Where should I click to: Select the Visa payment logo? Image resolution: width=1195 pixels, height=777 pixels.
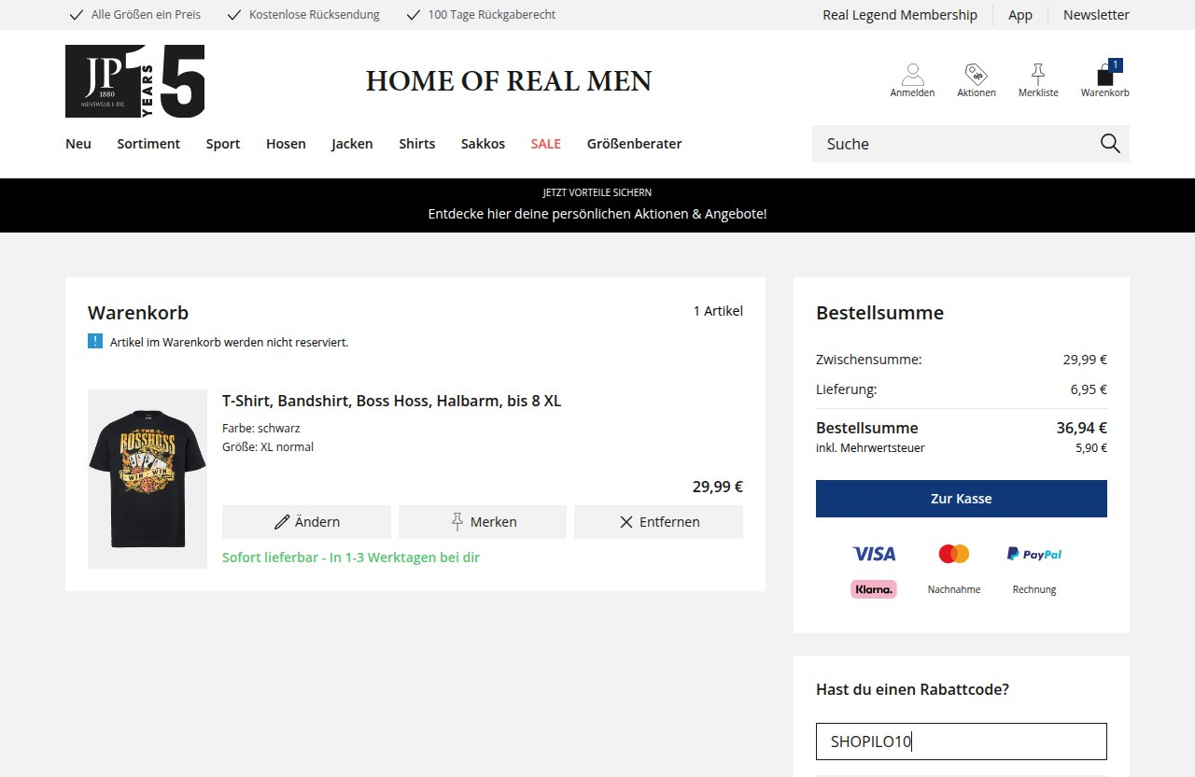[x=874, y=554]
